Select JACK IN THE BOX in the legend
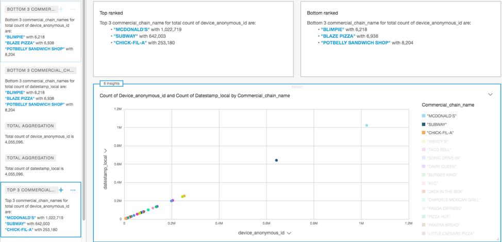 tap(445, 192)
